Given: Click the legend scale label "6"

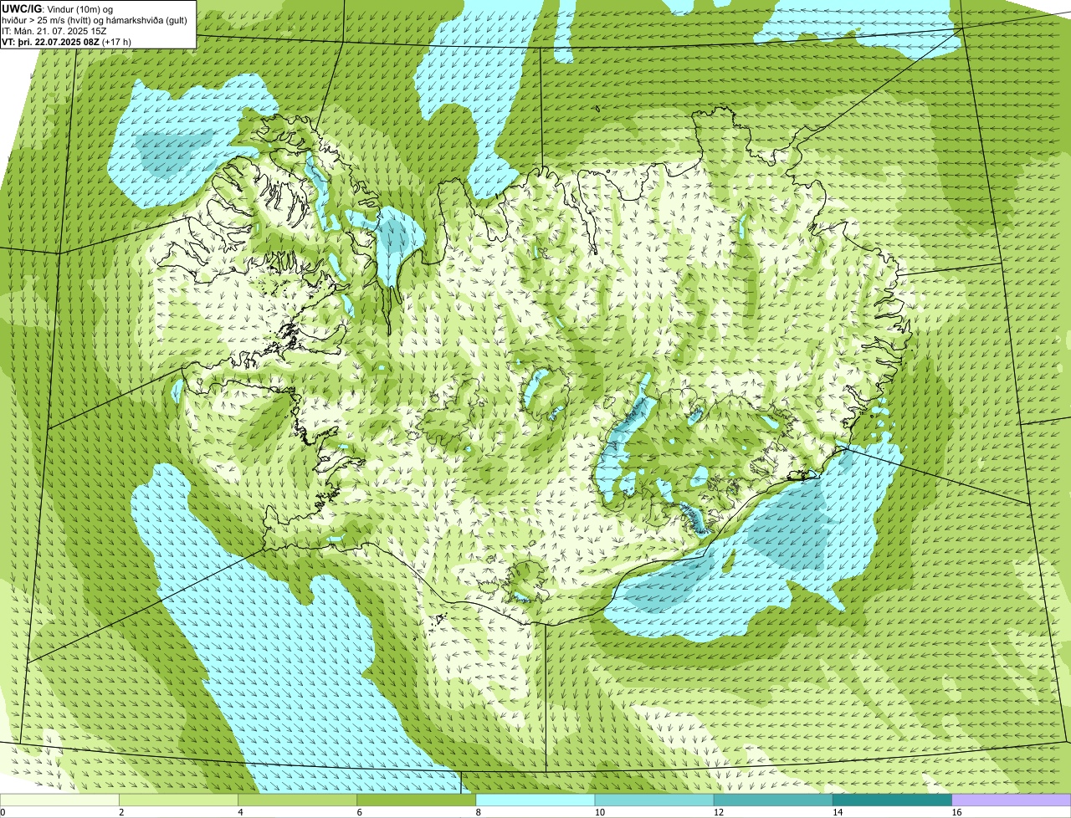Looking at the screenshot, I should (359, 812).
